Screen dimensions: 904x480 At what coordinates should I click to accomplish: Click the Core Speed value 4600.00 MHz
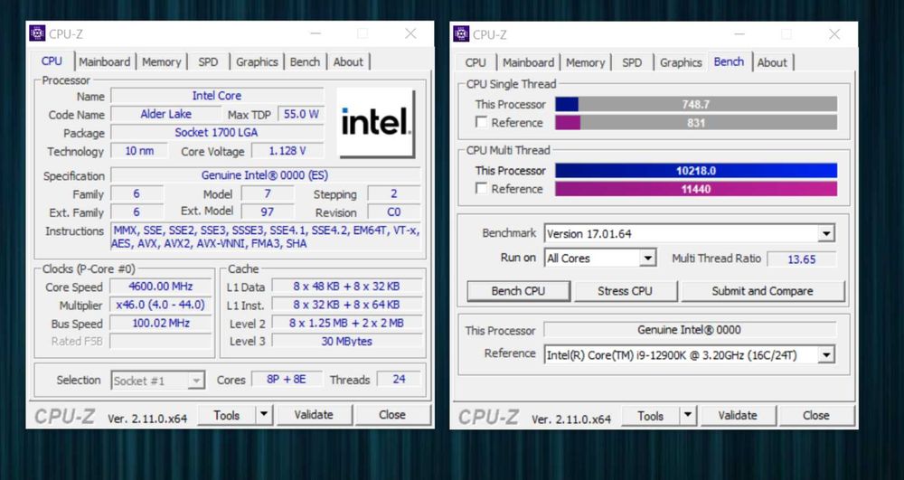pos(160,287)
